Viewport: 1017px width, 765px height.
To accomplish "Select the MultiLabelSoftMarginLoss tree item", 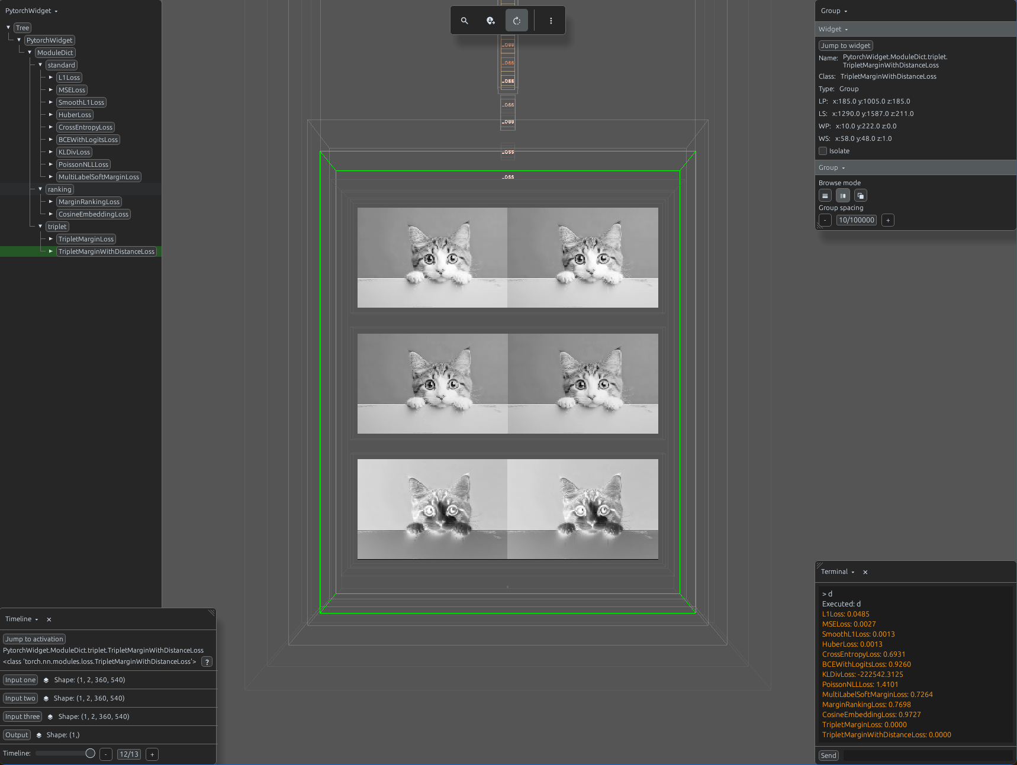I will (x=99, y=177).
